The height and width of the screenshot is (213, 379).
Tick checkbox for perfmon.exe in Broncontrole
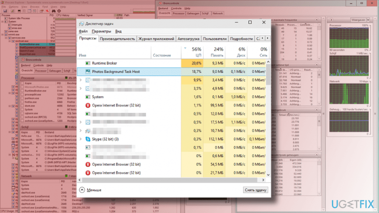(x=23, y=98)
